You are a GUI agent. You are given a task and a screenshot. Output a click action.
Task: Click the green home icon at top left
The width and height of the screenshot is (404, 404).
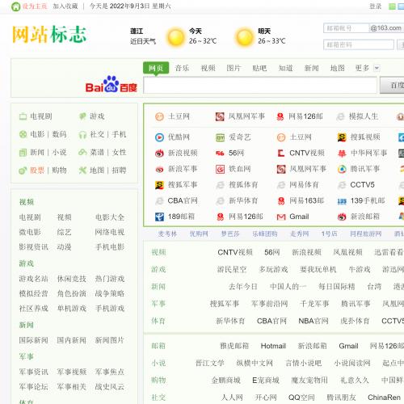[x=15, y=6]
